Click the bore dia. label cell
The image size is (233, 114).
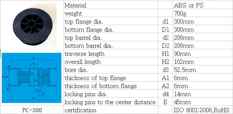point(111,70)
